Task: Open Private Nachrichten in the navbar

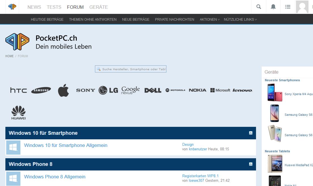Action: click(x=174, y=19)
